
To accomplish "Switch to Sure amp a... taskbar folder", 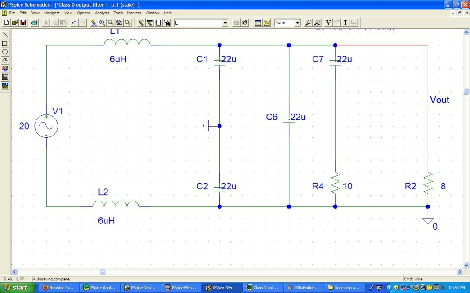I will 344,288.
